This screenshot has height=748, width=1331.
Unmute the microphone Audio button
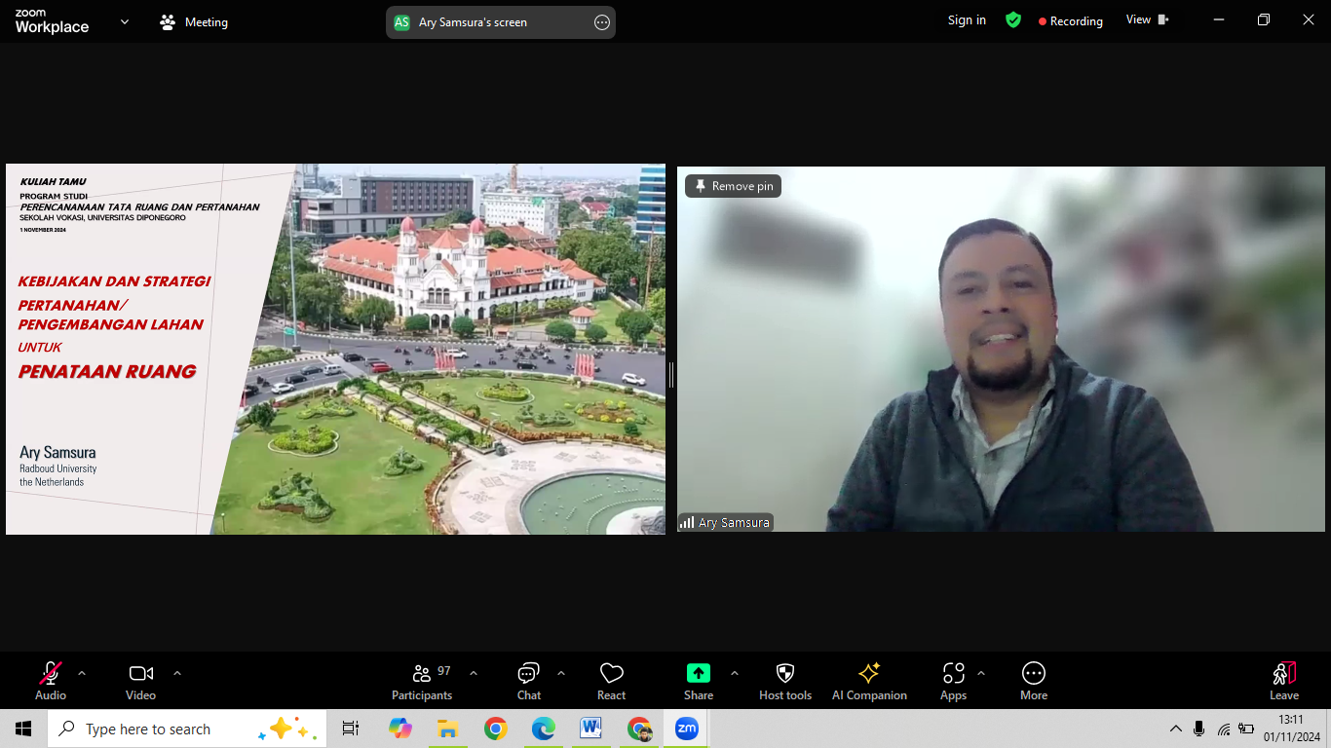pos(51,680)
